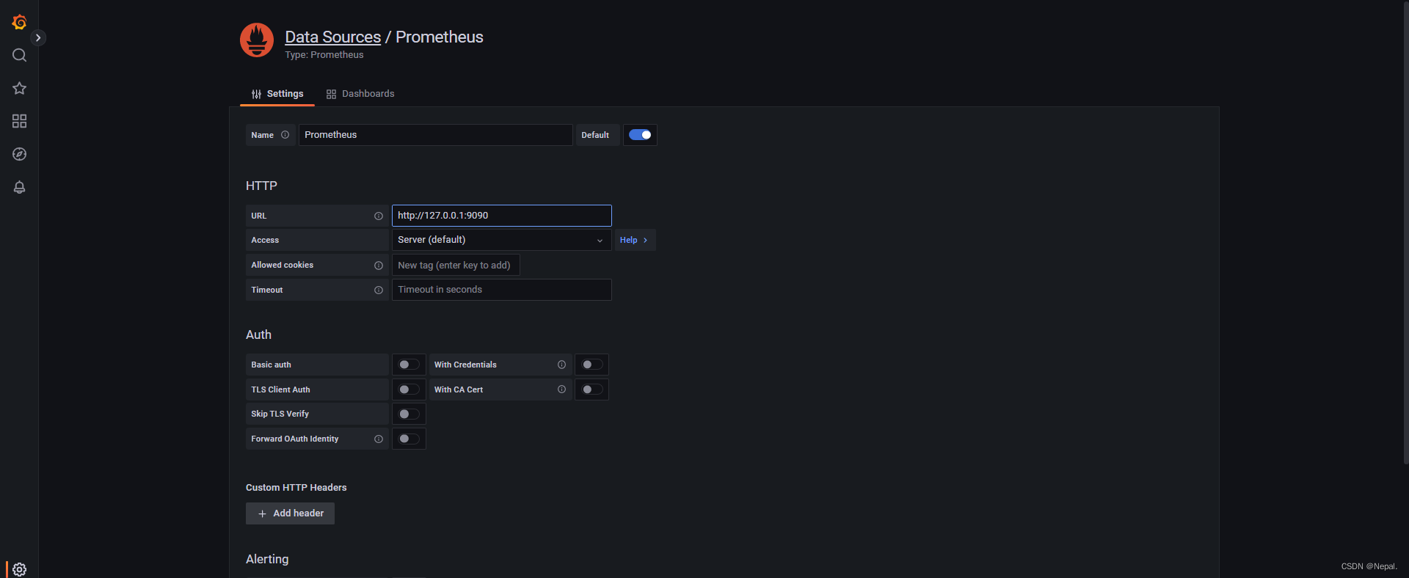Click the Timeout info icon
The image size is (1409, 578).
point(379,290)
